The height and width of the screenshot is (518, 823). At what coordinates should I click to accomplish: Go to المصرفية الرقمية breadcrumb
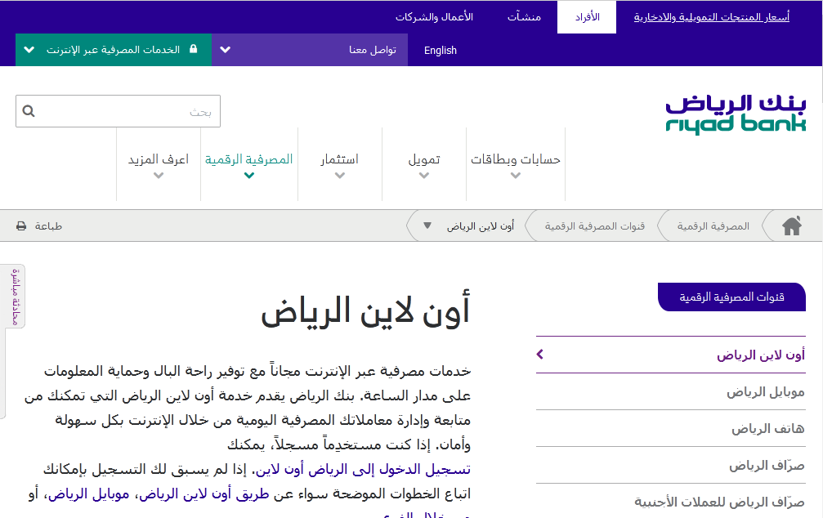click(713, 226)
